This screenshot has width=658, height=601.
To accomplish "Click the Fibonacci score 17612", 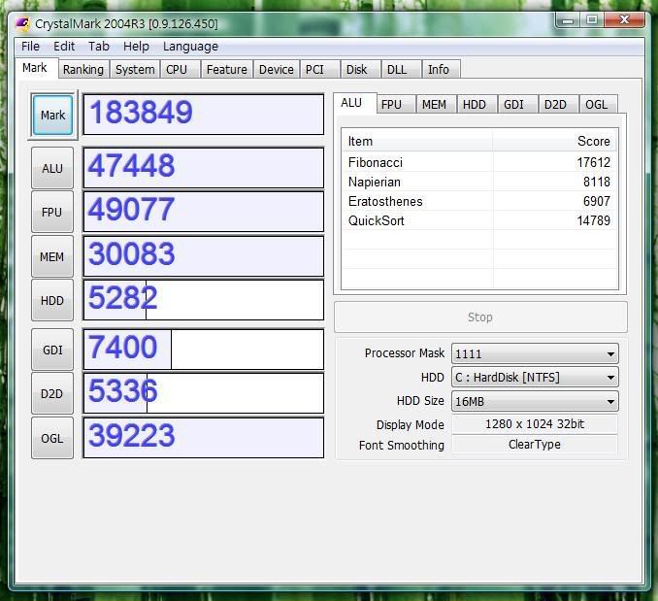I will pos(593,162).
